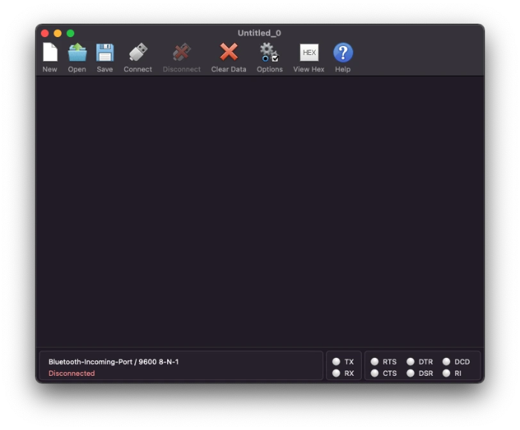Open Help question mark icon
Screen dimensions: 520x430
pos(343,57)
